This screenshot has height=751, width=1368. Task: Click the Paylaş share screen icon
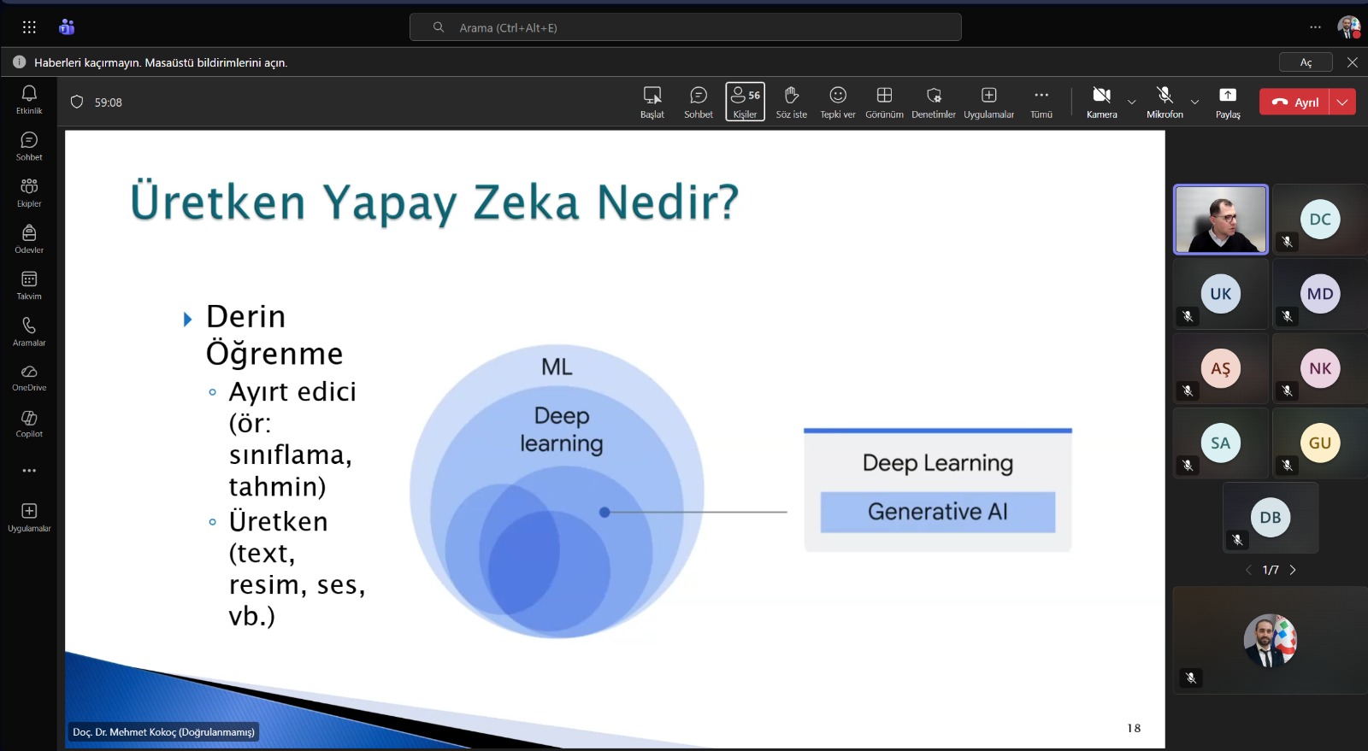(1227, 102)
